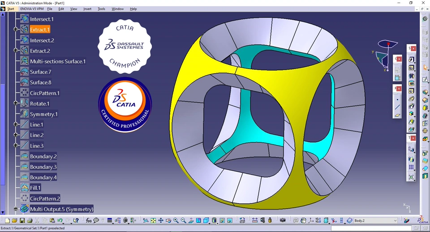Screen dimensions: 430x232
Task: Select the Plane tool in F toolbar
Action: tap(397, 115)
